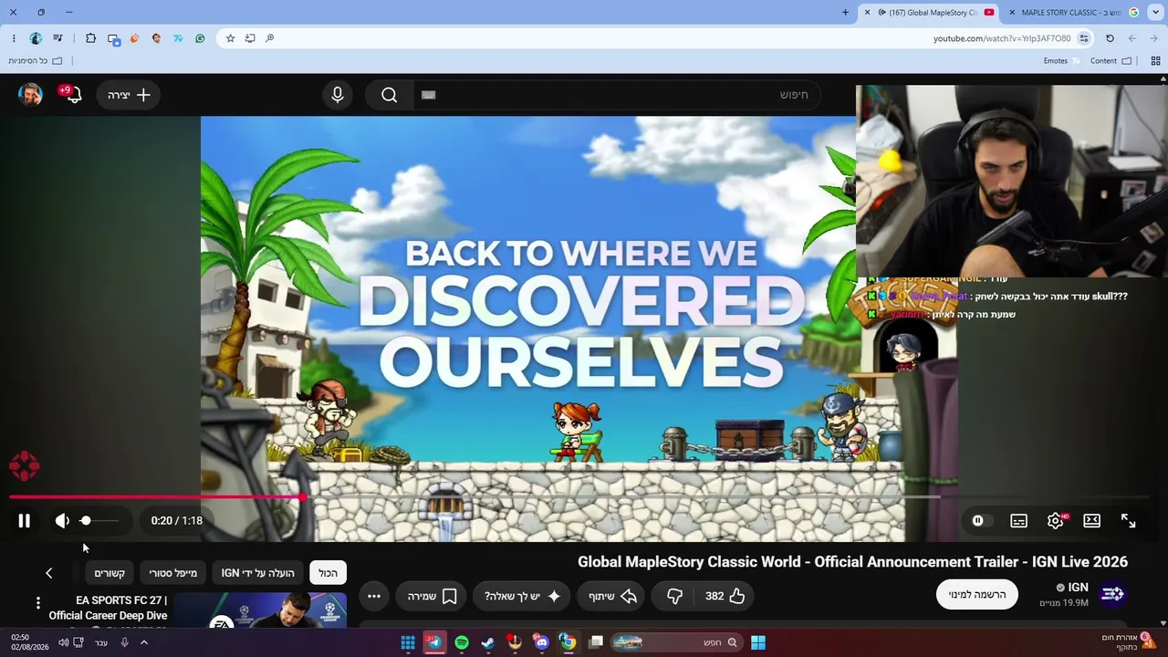The height and width of the screenshot is (657, 1168).
Task: Go forward in browser history
Action: click(x=1131, y=38)
